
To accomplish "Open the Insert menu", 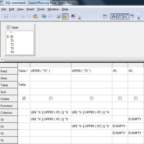I will (x=30, y=9).
